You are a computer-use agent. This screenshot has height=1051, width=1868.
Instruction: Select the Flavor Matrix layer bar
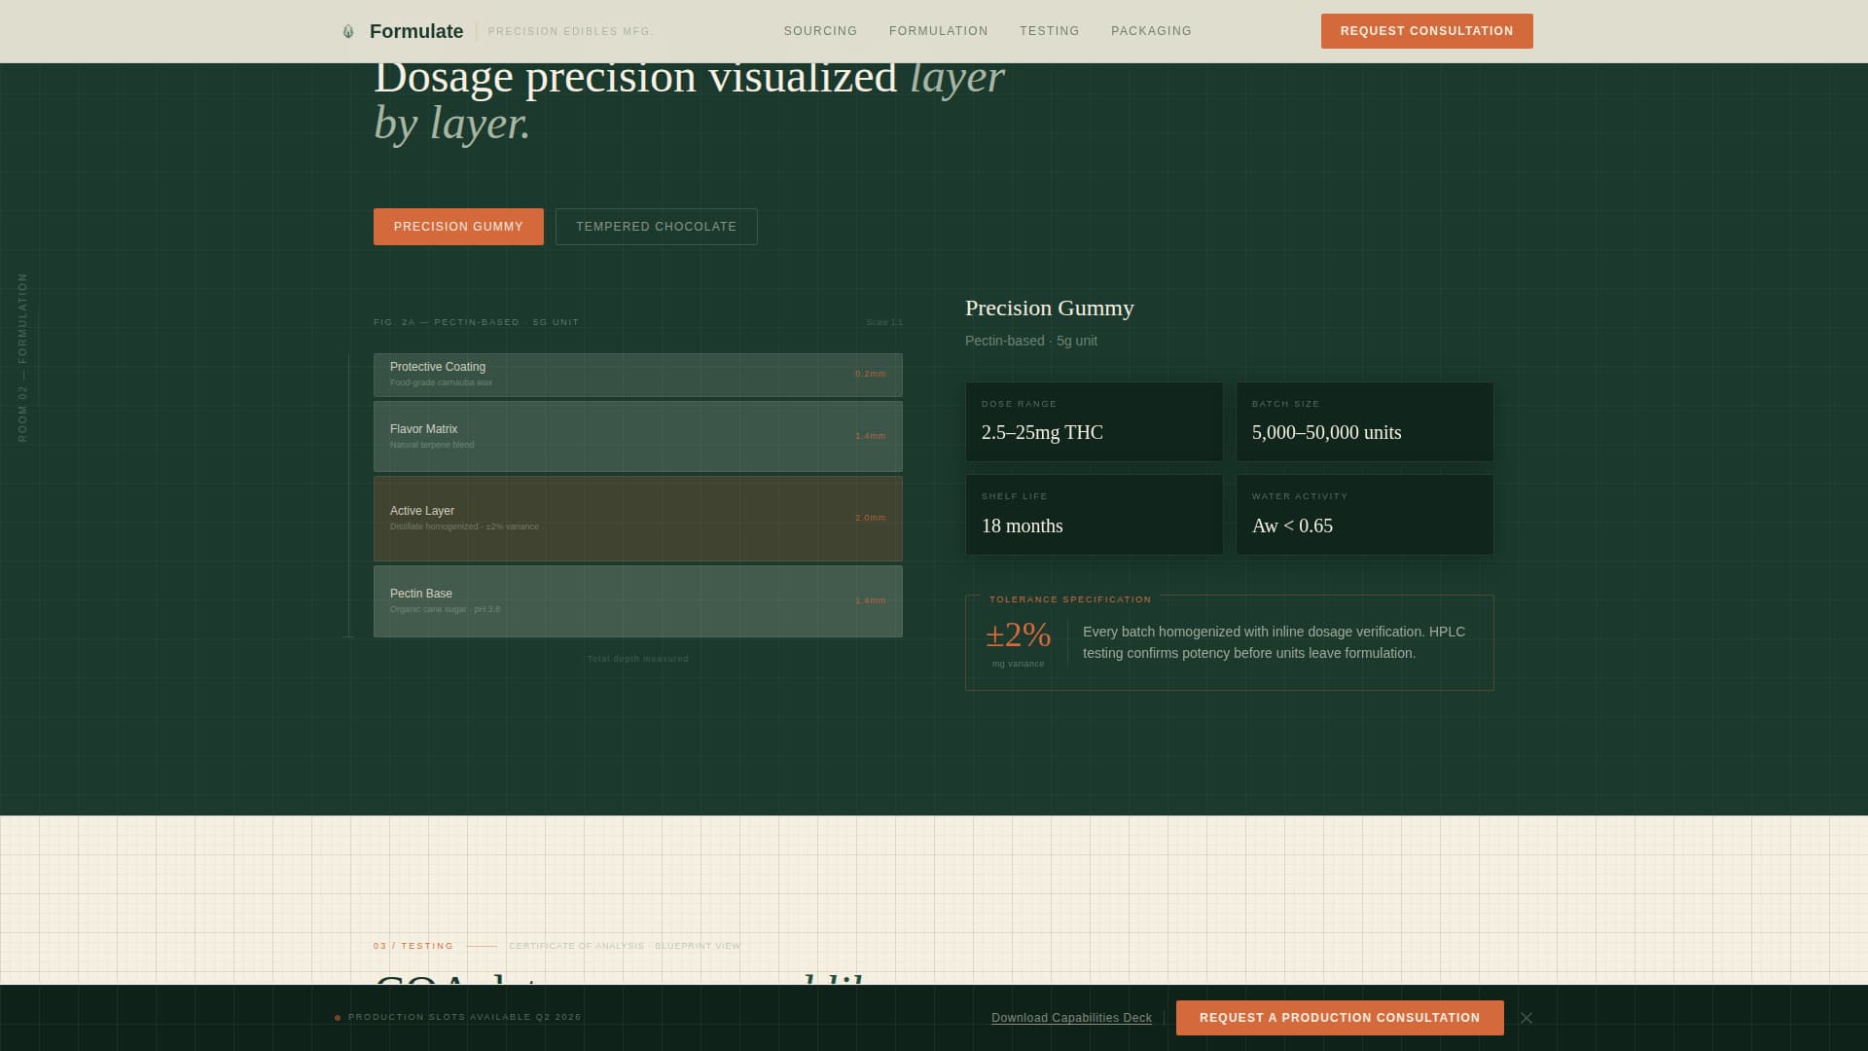(637, 436)
